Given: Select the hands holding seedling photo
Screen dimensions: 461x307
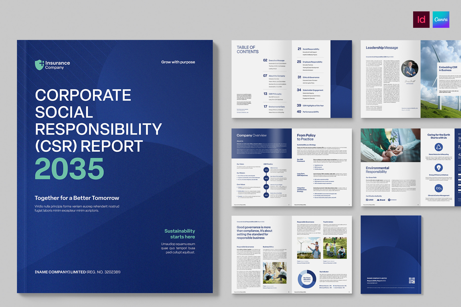Looking at the screenshot, I should coord(390,145).
